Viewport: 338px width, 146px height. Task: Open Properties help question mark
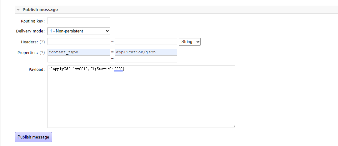click(x=42, y=53)
